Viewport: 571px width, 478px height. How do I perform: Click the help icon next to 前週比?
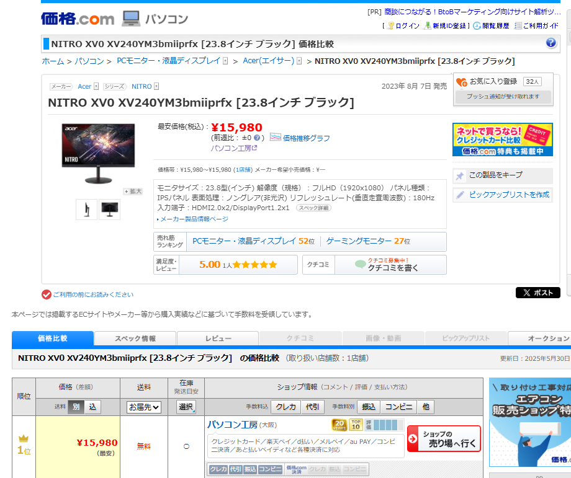click(x=257, y=138)
